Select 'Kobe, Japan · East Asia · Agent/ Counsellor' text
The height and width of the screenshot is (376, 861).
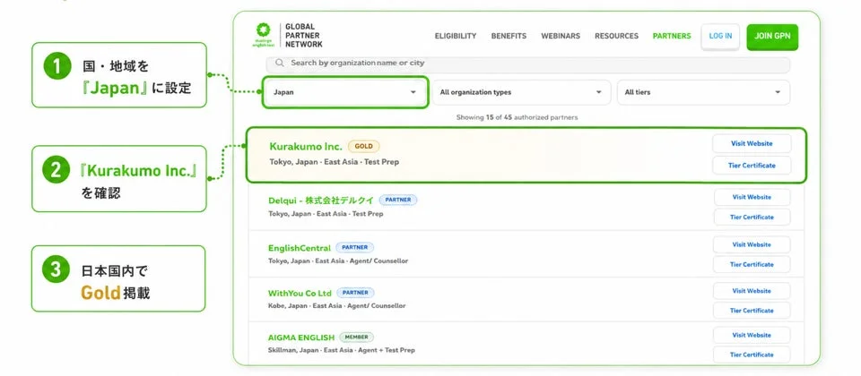(x=336, y=306)
